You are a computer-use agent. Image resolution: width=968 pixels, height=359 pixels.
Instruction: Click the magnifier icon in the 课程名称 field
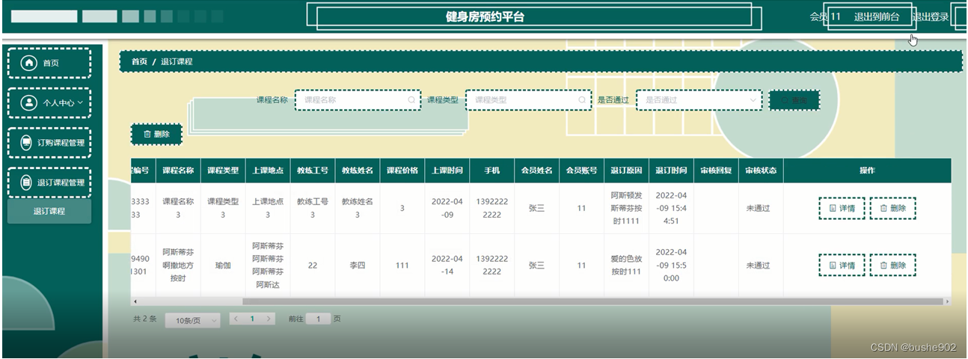tap(411, 99)
